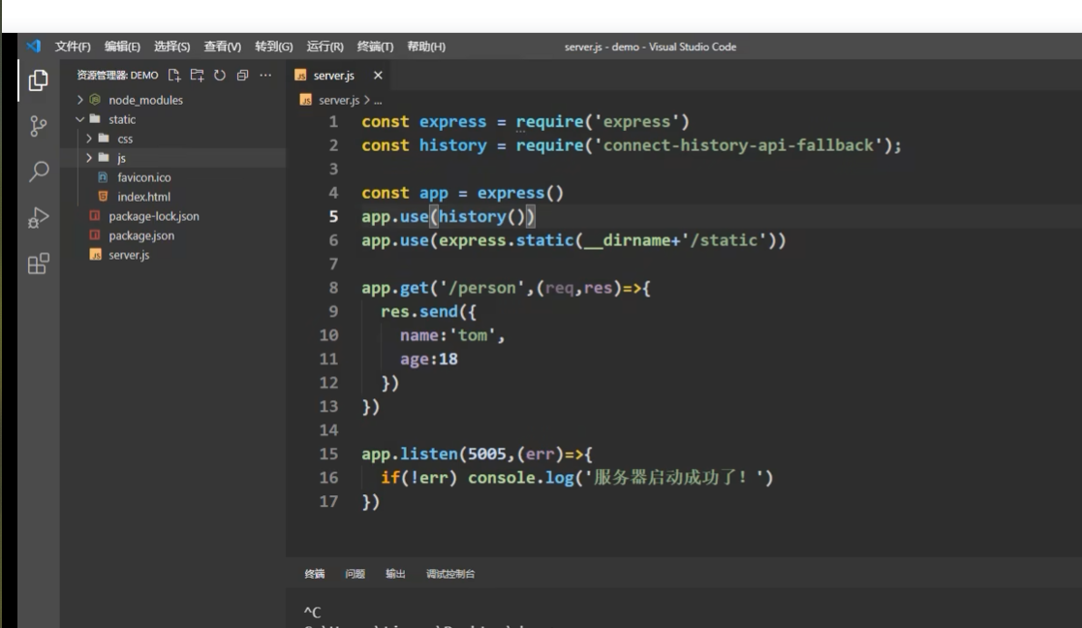Open the 帮助(H) menu
This screenshot has height=628, width=1082.
coord(426,47)
